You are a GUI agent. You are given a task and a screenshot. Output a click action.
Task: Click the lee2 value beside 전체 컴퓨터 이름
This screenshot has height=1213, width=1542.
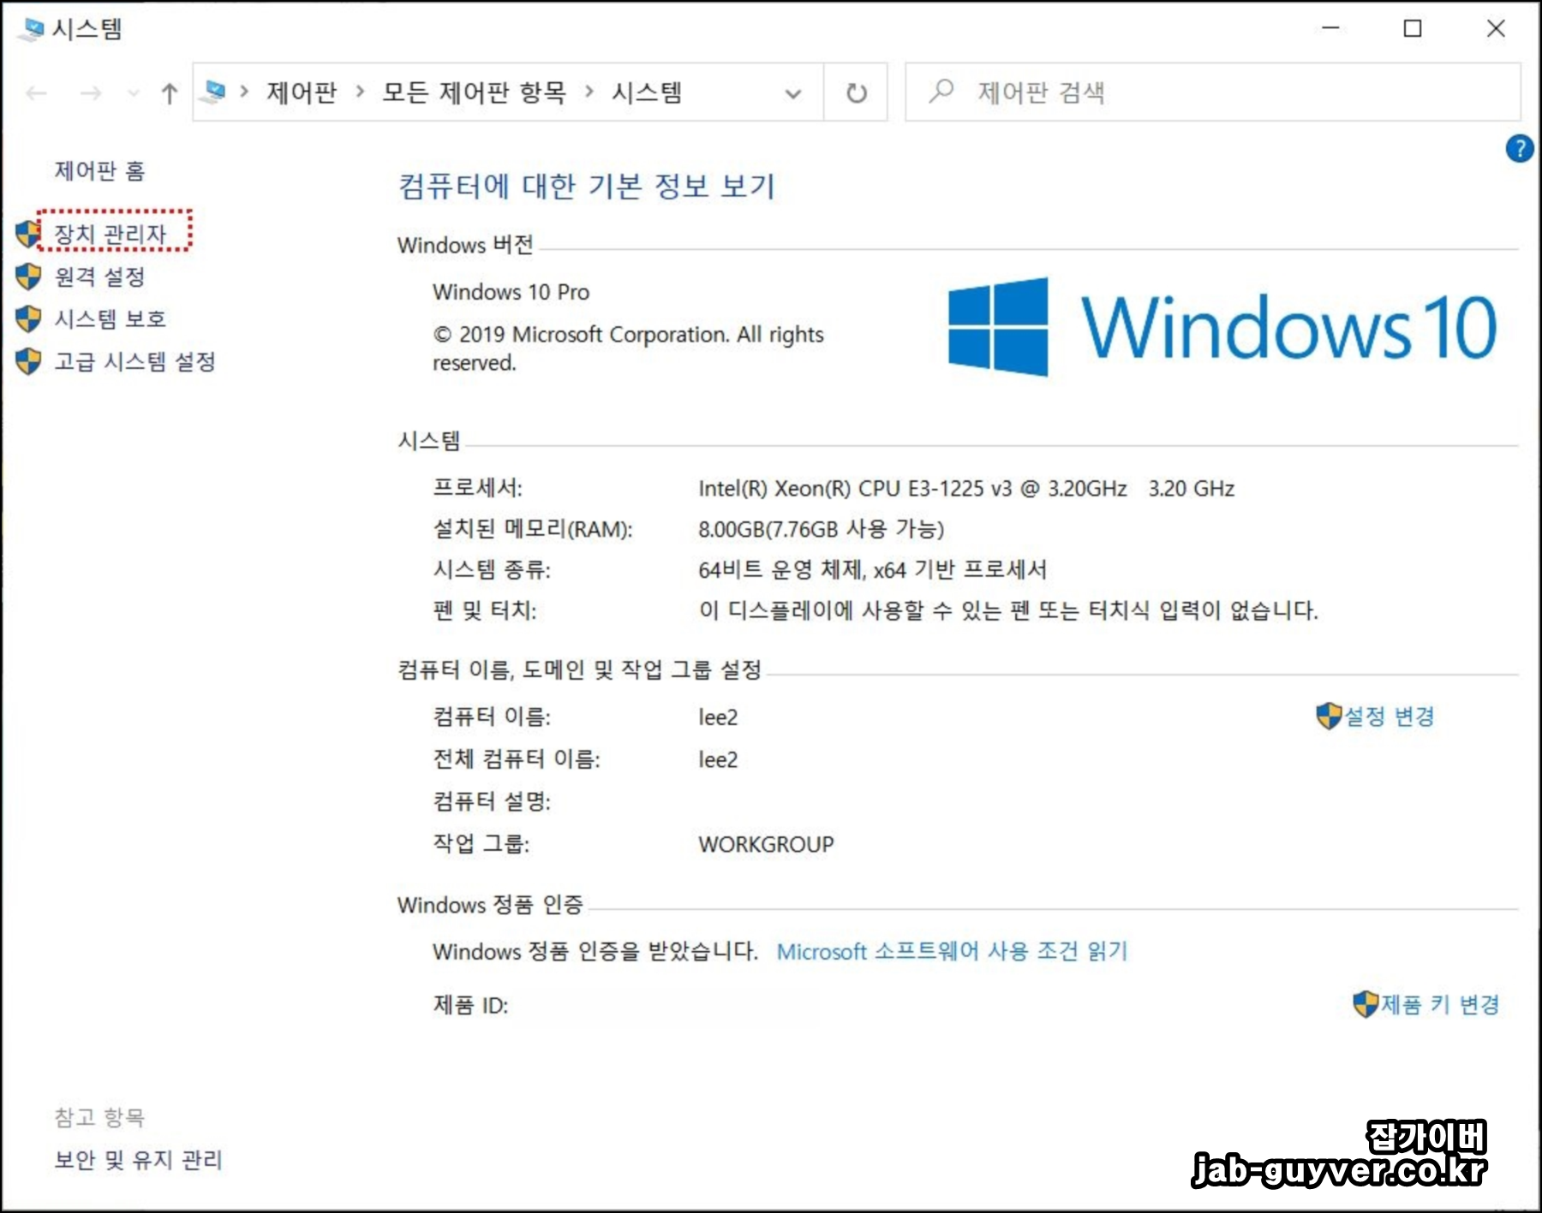click(718, 760)
